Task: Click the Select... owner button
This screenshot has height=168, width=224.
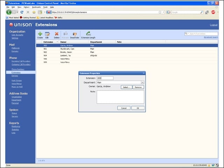Action: coord(126,87)
